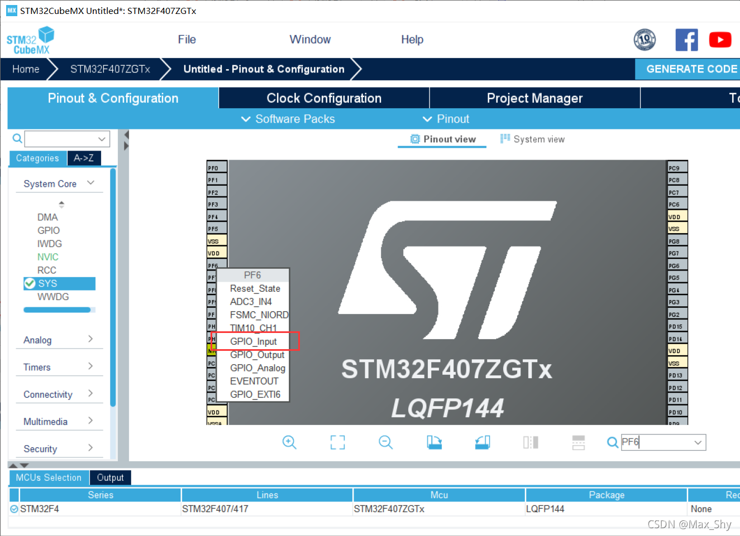This screenshot has height=536, width=740.
Task: Click the search magnifier in categories panel
Action: 17,138
